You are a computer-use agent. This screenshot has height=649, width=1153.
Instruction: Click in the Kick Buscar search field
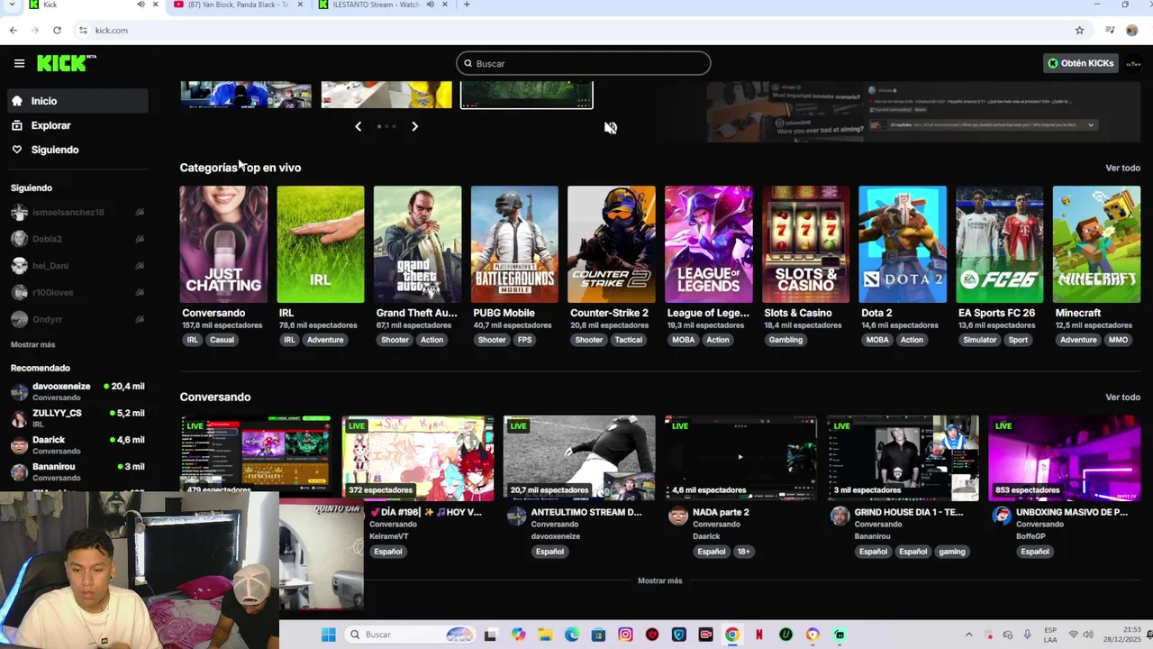(x=584, y=63)
